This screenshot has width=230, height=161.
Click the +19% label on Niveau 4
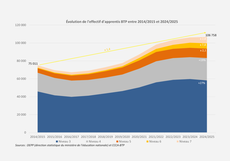click(x=202, y=60)
